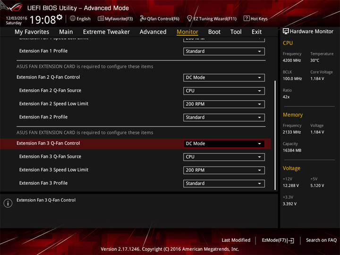
Task: Switch to the Main tab
Action: [x=66, y=32]
